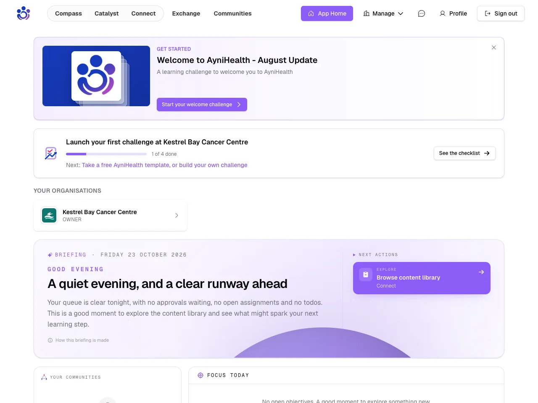Switch to the Compass tab

(x=69, y=13)
